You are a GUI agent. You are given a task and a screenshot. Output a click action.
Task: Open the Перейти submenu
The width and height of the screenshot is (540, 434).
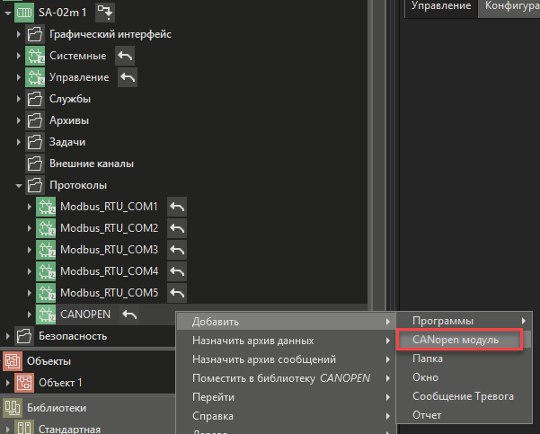286,397
